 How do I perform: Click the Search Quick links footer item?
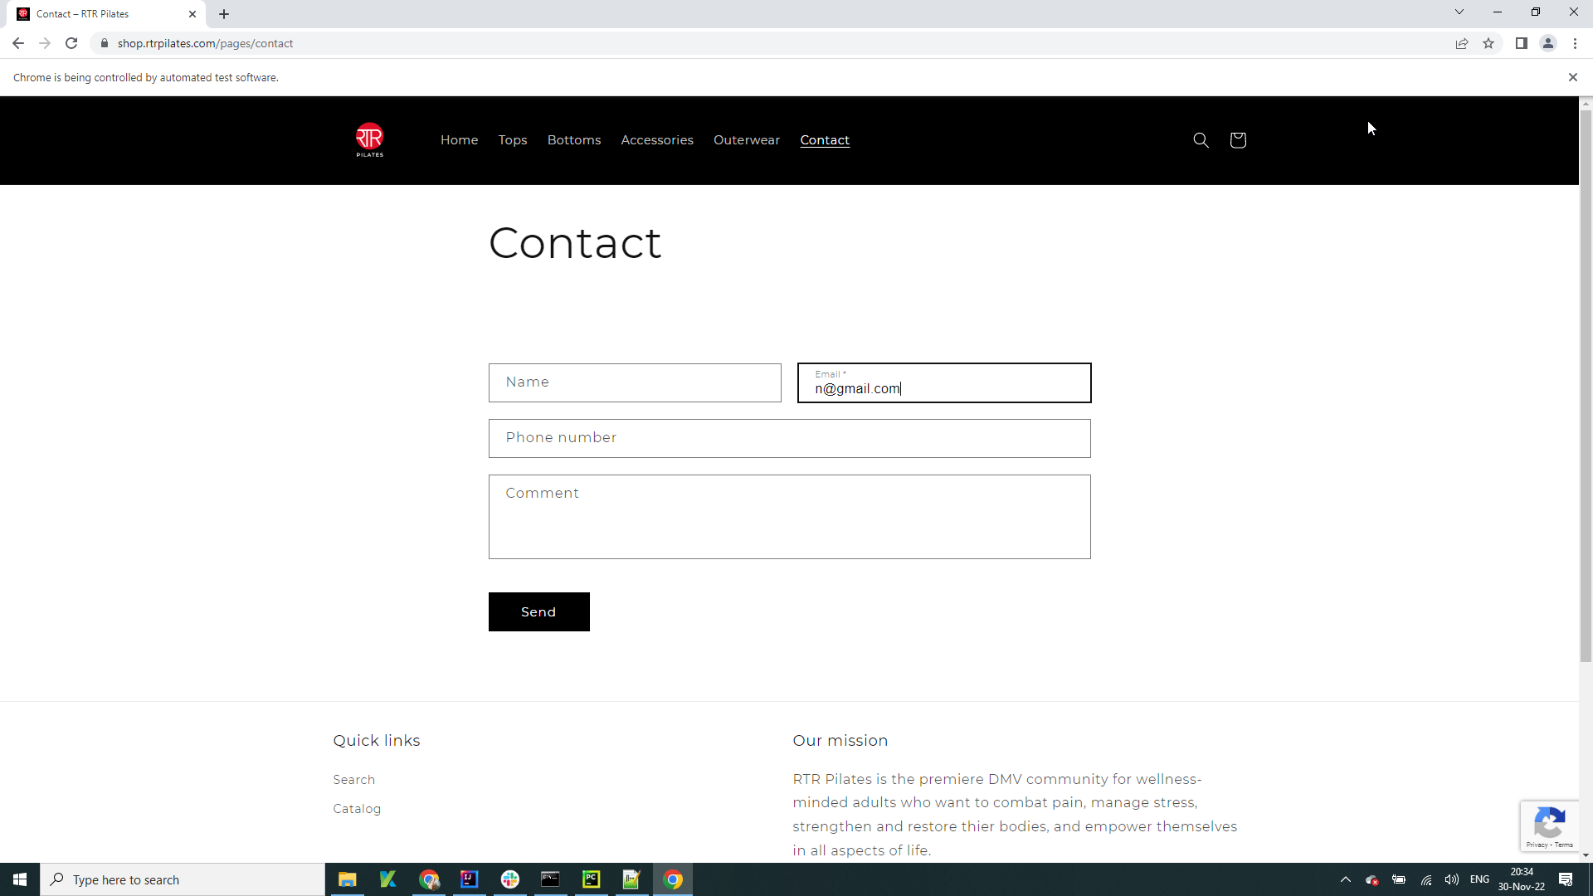point(354,779)
